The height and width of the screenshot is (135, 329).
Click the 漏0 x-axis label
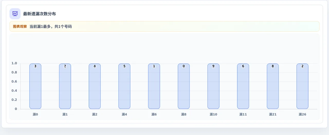coord(35,115)
